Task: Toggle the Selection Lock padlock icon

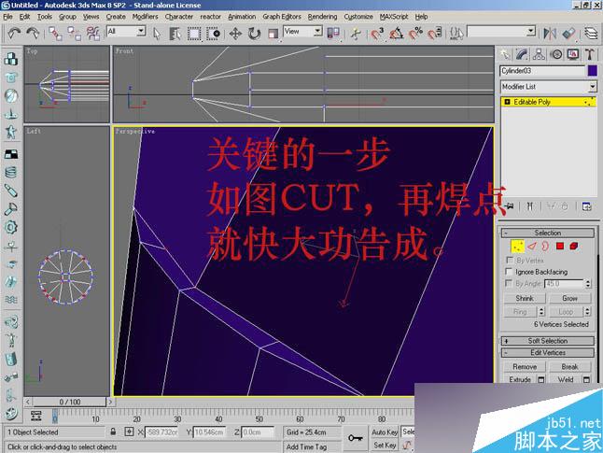Action: tap(113, 432)
